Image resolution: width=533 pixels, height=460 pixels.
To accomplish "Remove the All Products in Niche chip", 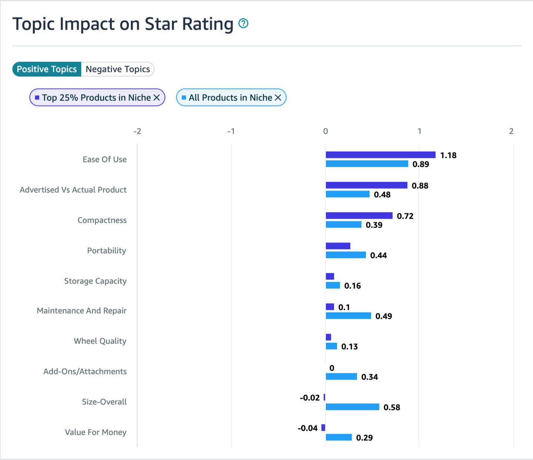I will coord(278,97).
